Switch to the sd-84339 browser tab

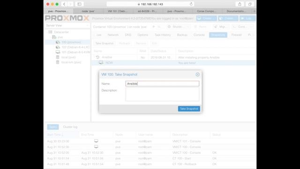[147, 11]
